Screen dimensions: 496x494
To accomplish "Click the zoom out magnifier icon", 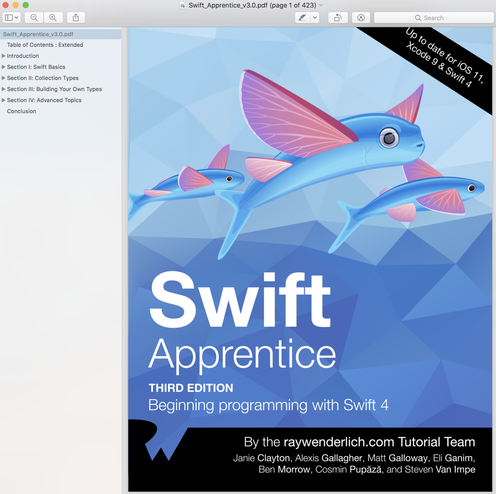I will [34, 18].
